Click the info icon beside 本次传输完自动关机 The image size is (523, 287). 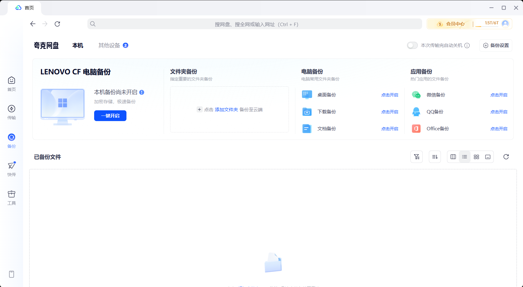point(467,45)
